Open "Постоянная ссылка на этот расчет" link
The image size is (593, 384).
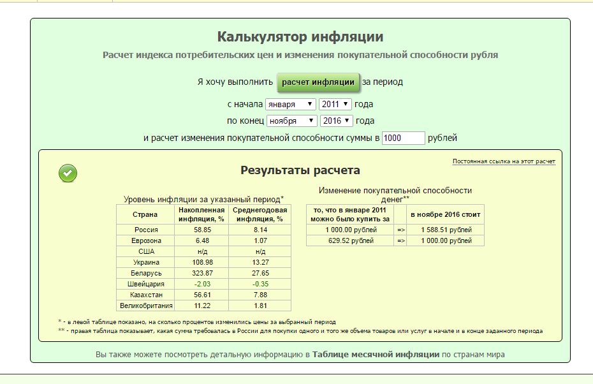pyautogui.click(x=503, y=161)
